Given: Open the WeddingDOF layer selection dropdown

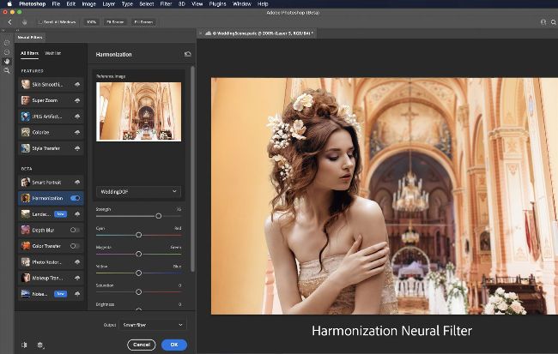Looking at the screenshot, I should pyautogui.click(x=138, y=191).
